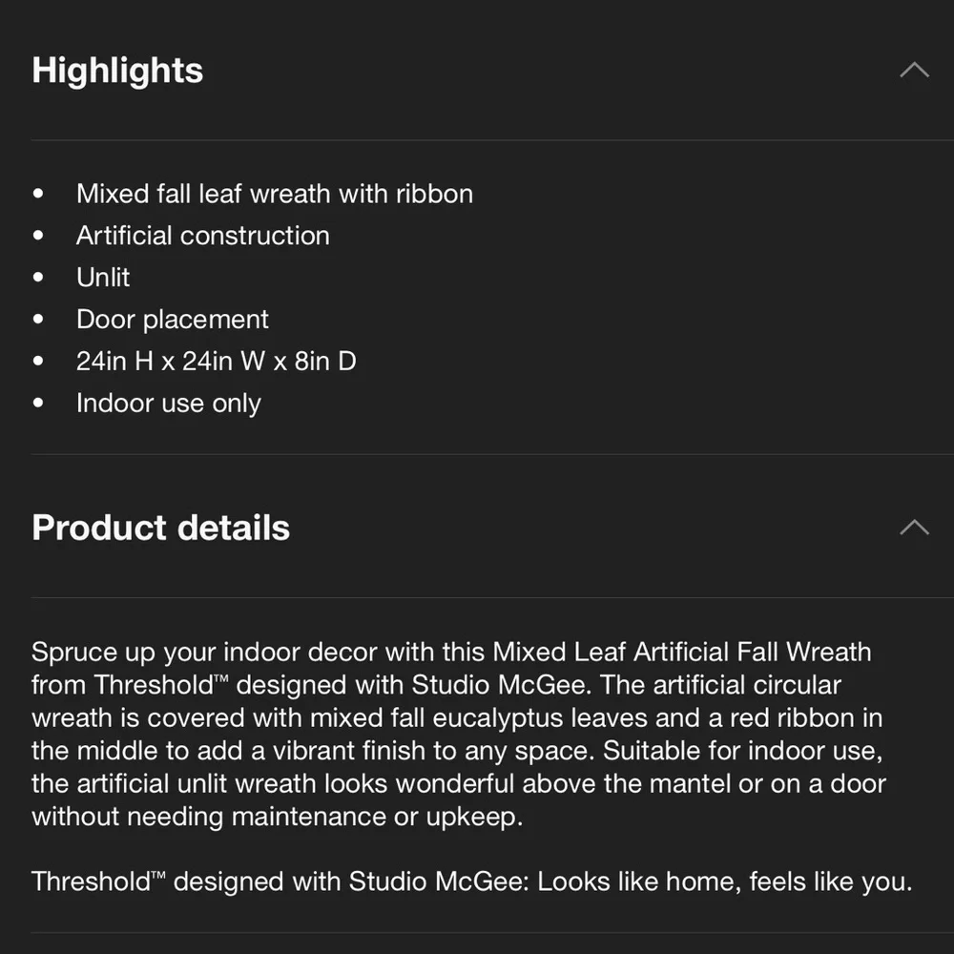The height and width of the screenshot is (954, 954).
Task: Click the bullet dot beside "Mixed fall leaf wreath"
Action: (38, 194)
